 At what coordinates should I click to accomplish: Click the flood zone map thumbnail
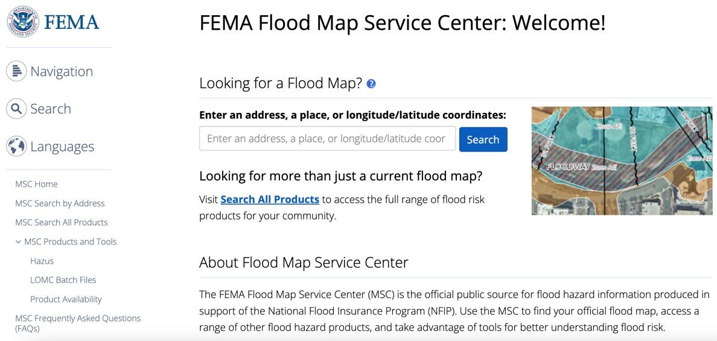coord(622,161)
